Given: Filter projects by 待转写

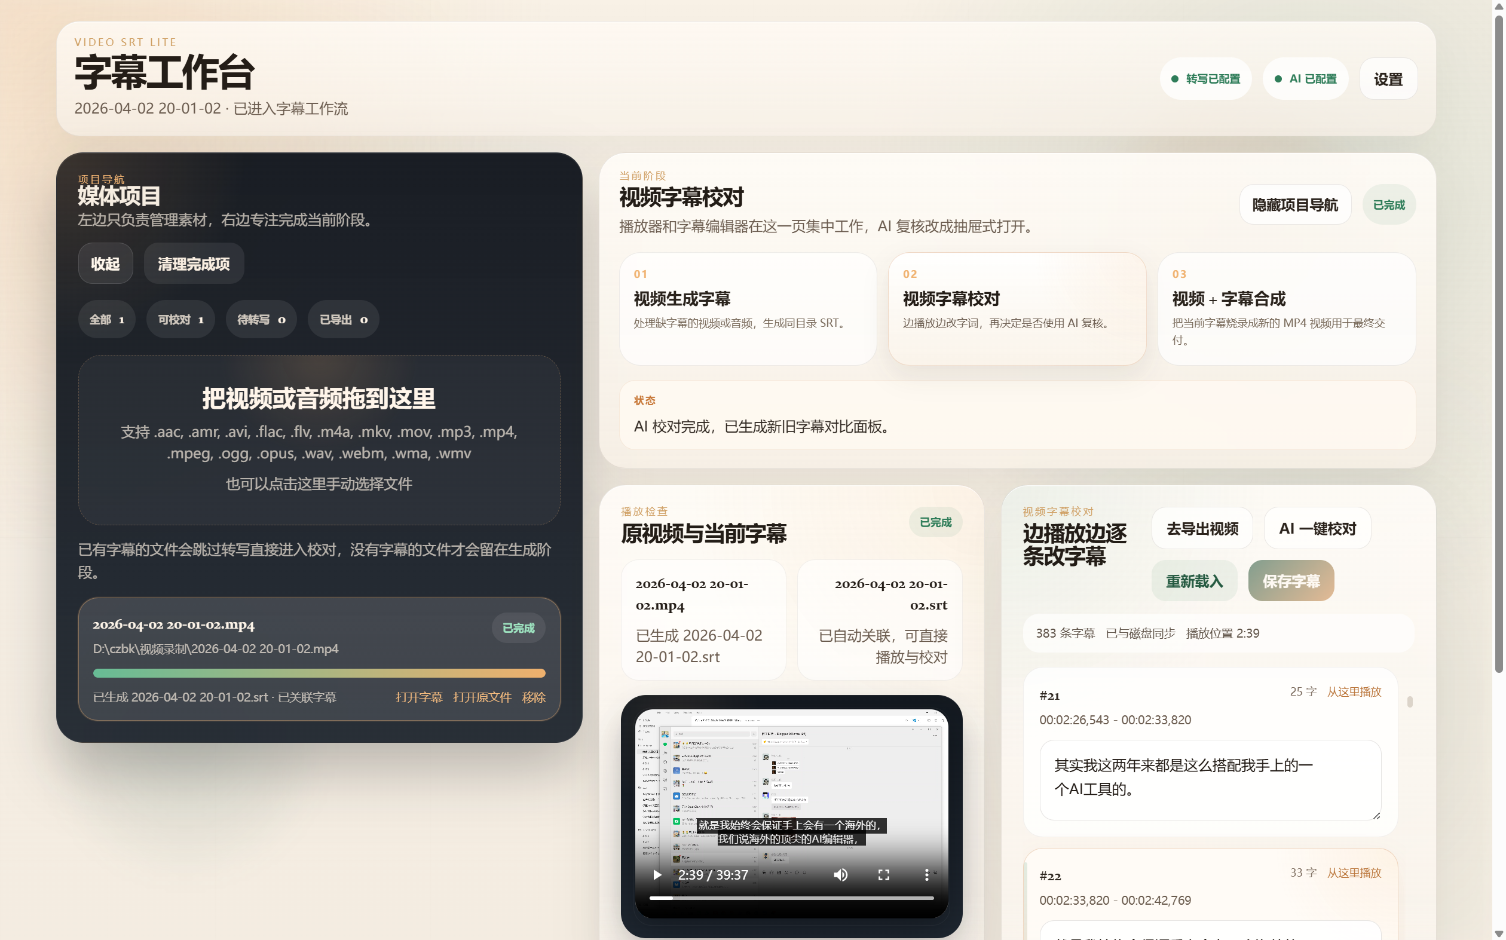Looking at the screenshot, I should [261, 320].
